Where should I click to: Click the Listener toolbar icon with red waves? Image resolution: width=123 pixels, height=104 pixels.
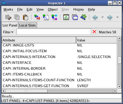tap(37, 17)
